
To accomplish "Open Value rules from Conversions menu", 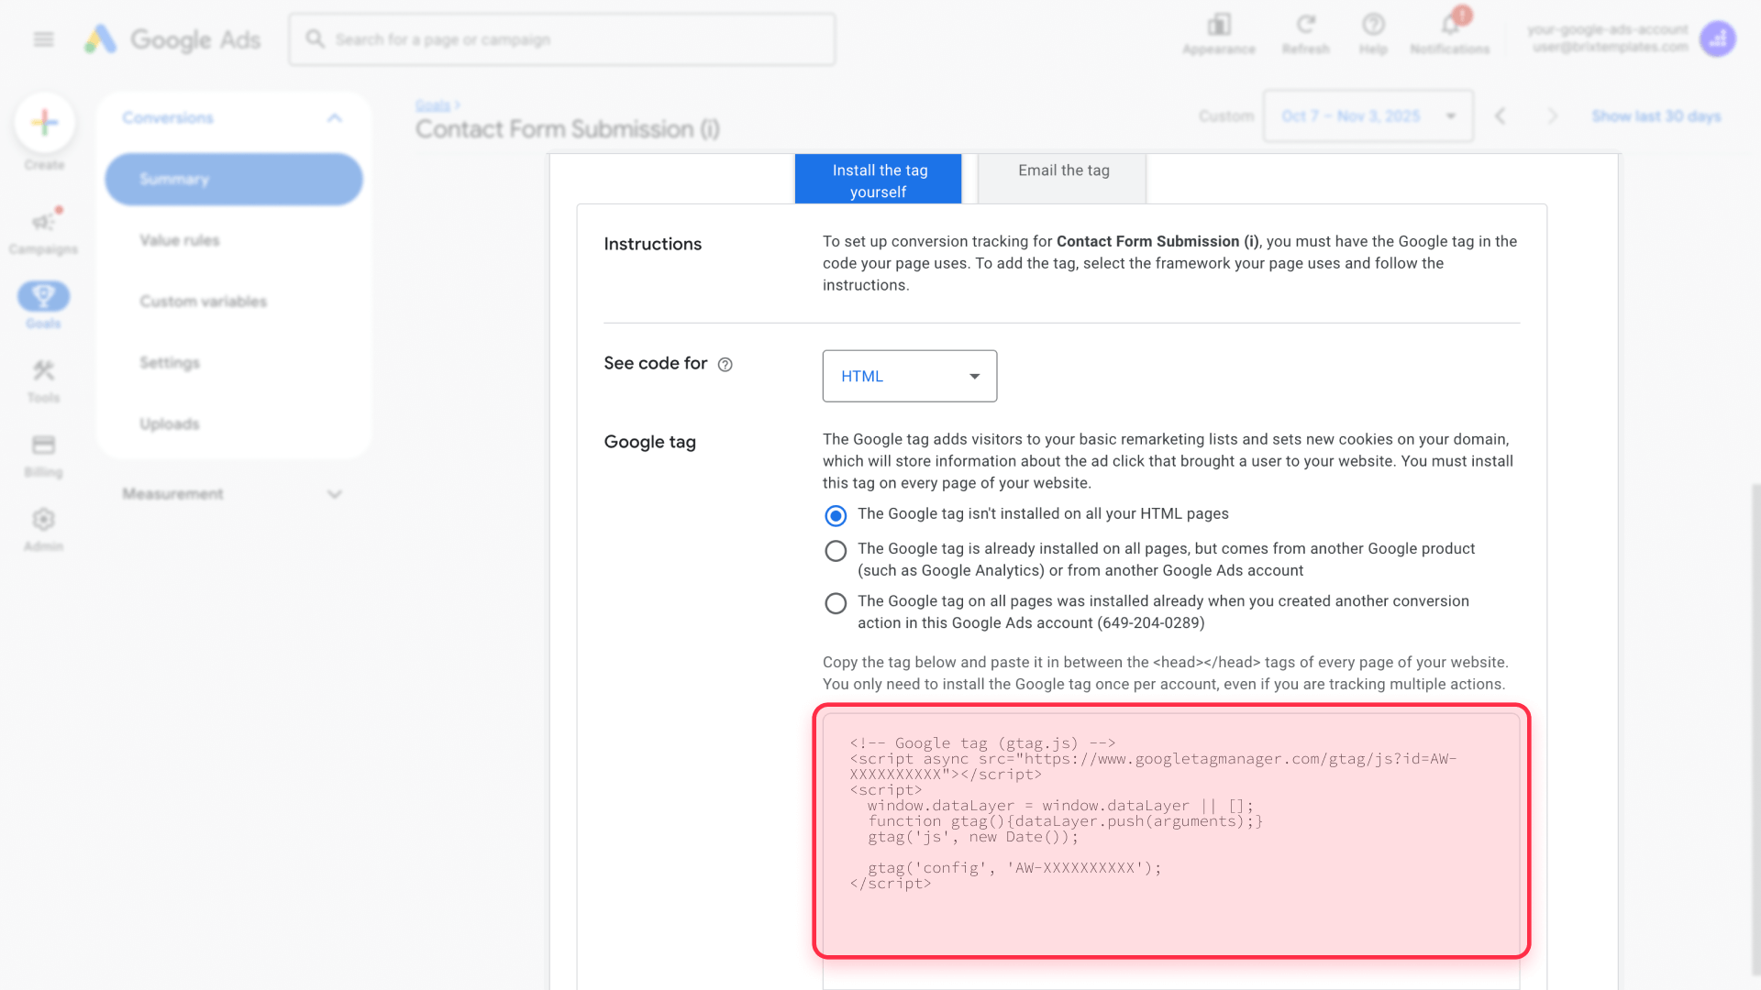I will pyautogui.click(x=179, y=240).
